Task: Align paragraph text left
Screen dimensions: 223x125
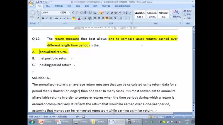Action: pos(95,18)
